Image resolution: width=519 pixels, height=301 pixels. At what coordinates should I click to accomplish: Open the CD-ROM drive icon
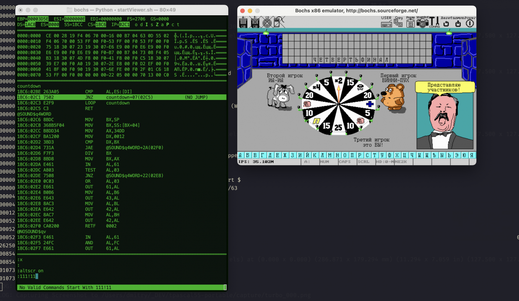pyautogui.click(x=267, y=22)
